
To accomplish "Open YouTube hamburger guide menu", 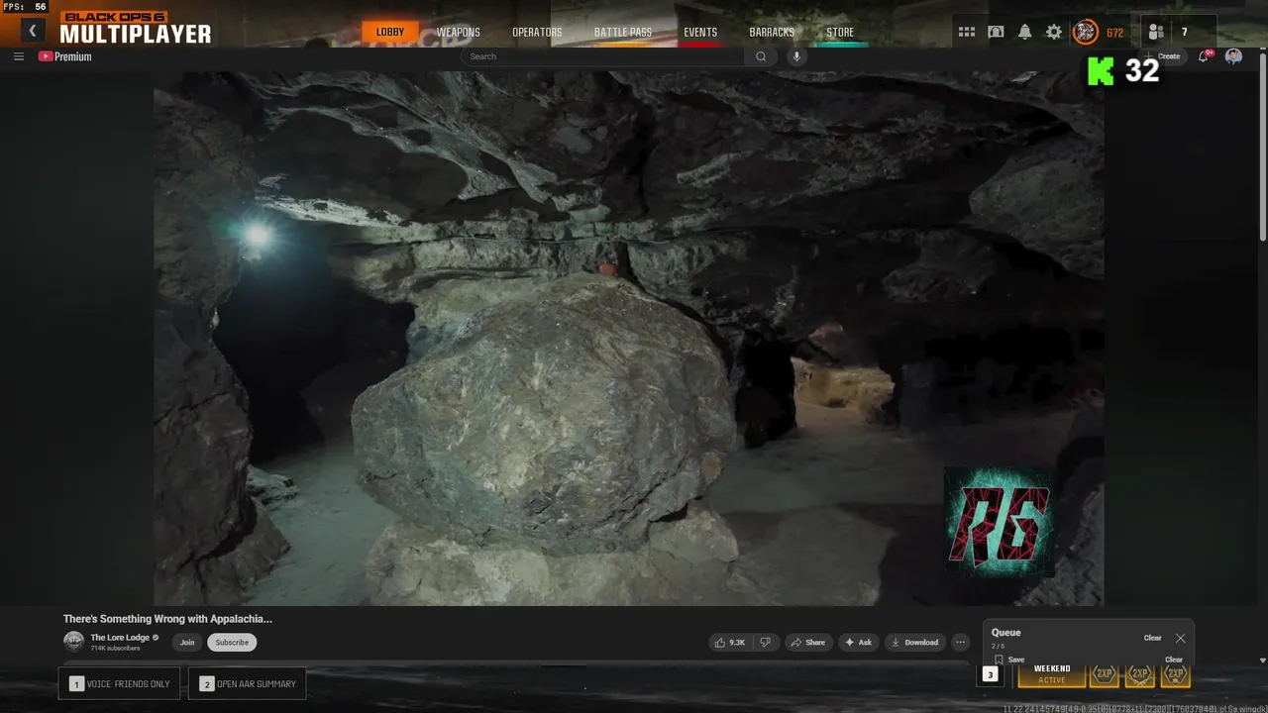I will (19, 56).
